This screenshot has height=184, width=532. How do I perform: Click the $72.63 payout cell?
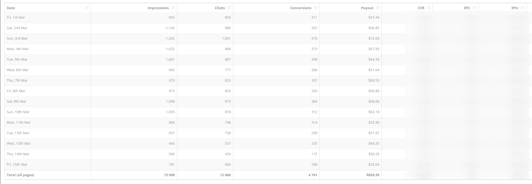(374, 39)
